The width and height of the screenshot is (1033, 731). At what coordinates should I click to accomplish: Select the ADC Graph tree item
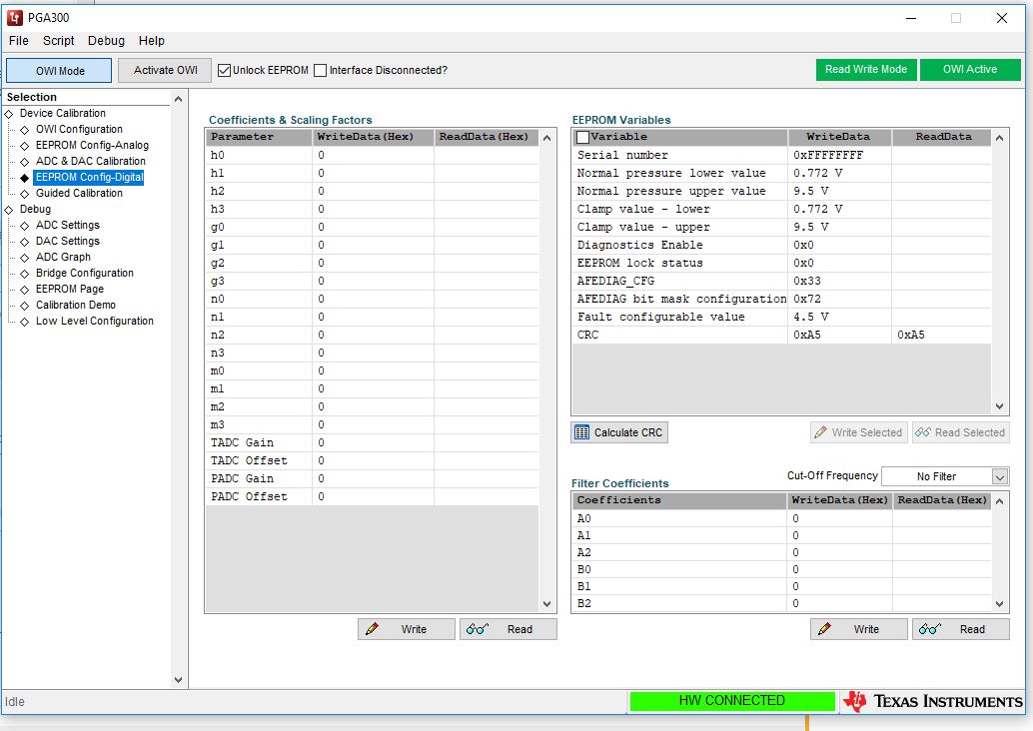pos(63,258)
